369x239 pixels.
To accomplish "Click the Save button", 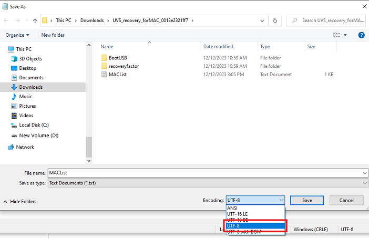I will coord(307,201).
